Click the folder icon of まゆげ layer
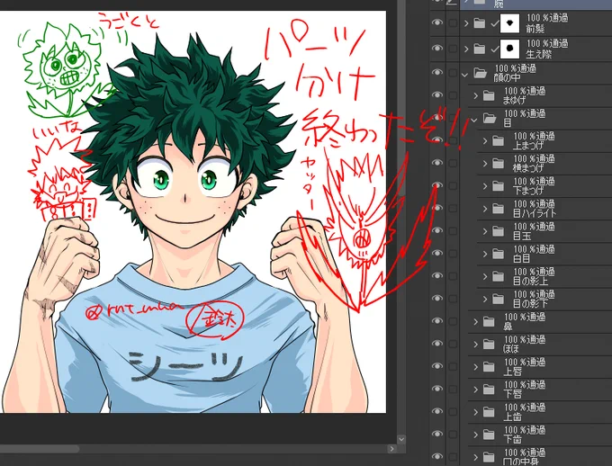 click(x=489, y=95)
